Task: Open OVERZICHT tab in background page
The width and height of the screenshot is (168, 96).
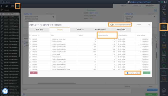Action: (150, 6)
